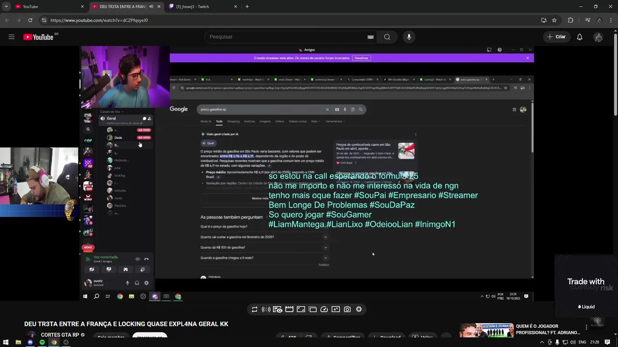618x347 pixels.
Task: Open the tab search dropdown arrow
Action: 6,6
